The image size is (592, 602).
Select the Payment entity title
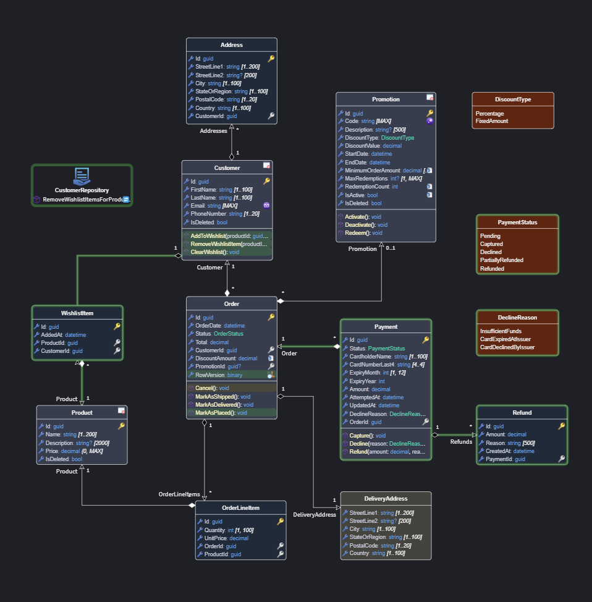(386, 327)
